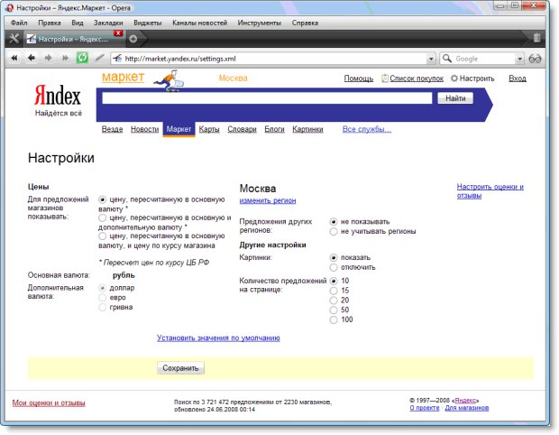Select 100 offers per page
Image resolution: width=559 pixels, height=435 pixels.
click(x=334, y=319)
